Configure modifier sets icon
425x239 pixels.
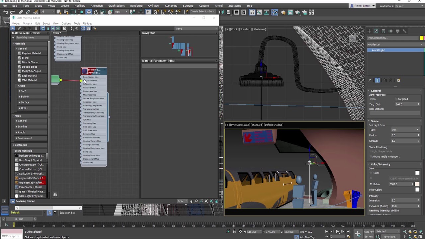[398, 80]
